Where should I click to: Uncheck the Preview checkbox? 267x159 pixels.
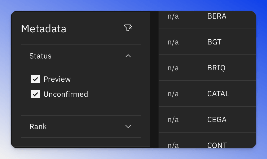(35, 79)
